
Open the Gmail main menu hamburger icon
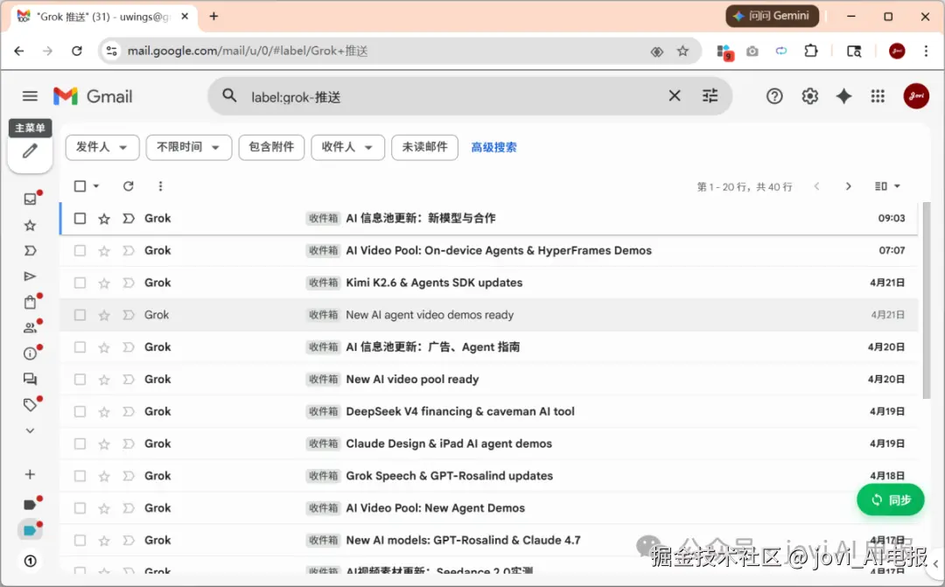(30, 96)
